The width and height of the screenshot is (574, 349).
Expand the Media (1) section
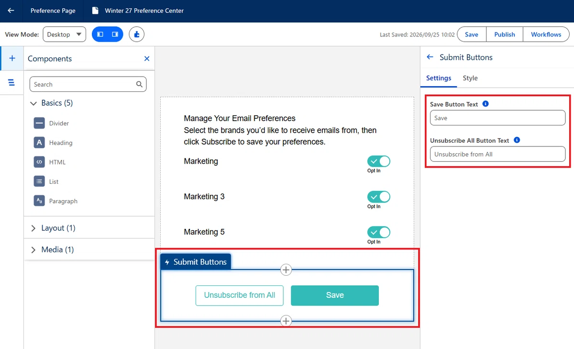point(33,249)
